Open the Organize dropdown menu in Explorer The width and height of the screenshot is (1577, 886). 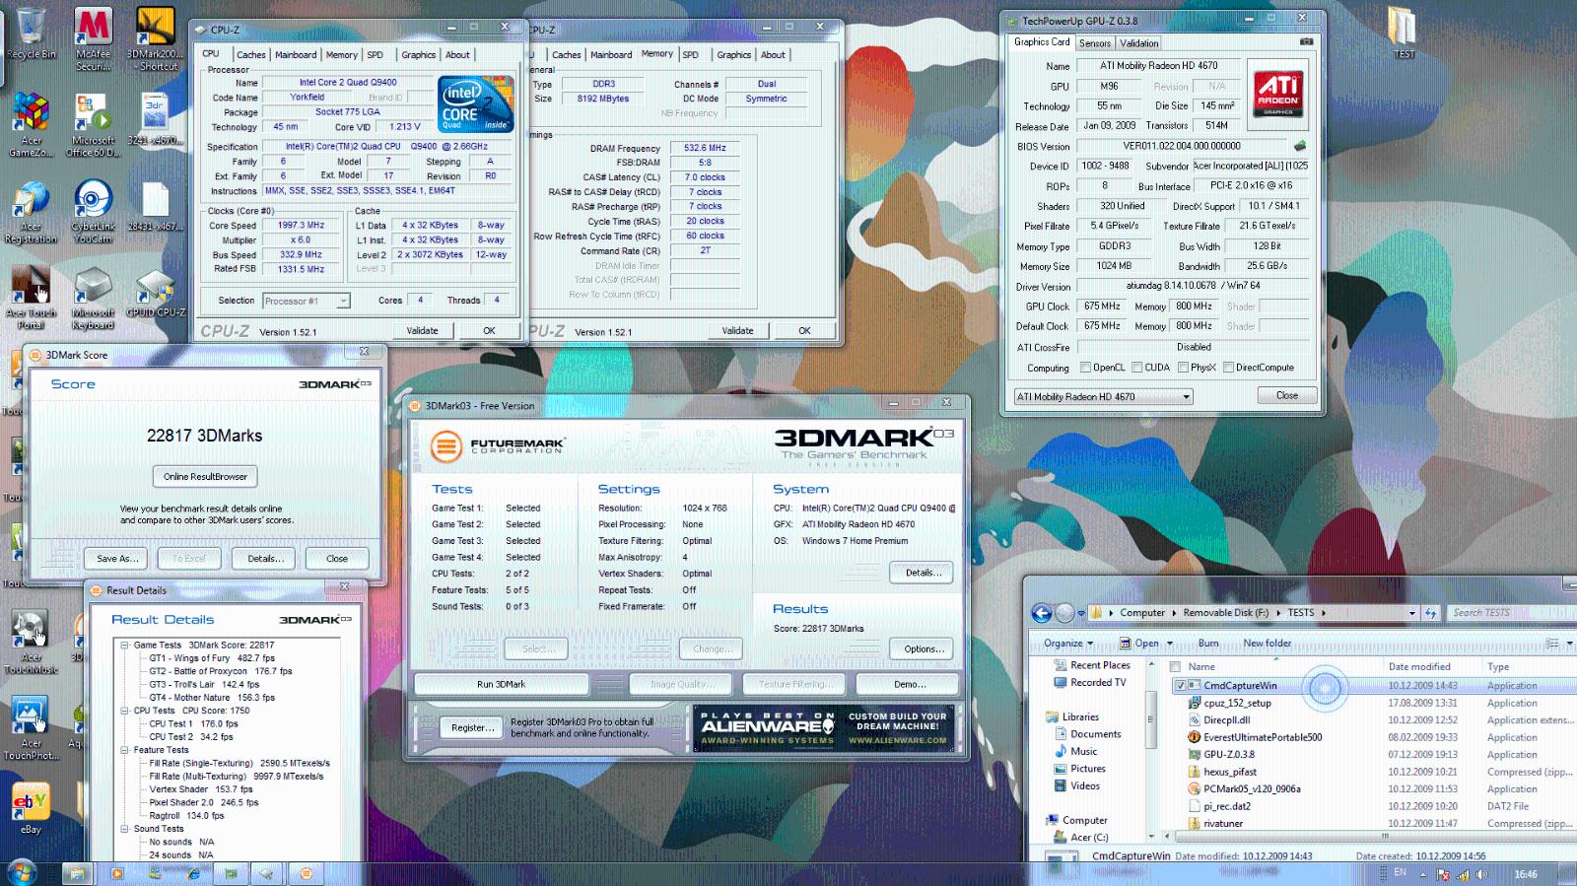[x=1068, y=644]
